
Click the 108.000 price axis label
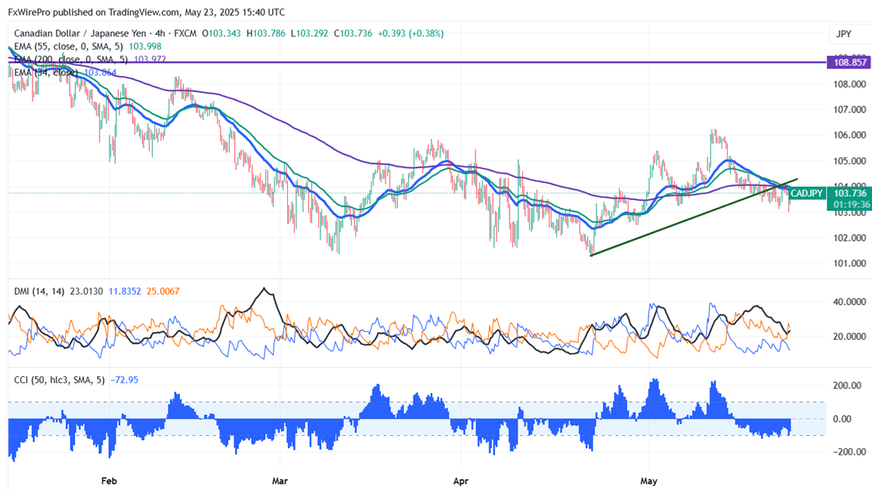point(850,84)
